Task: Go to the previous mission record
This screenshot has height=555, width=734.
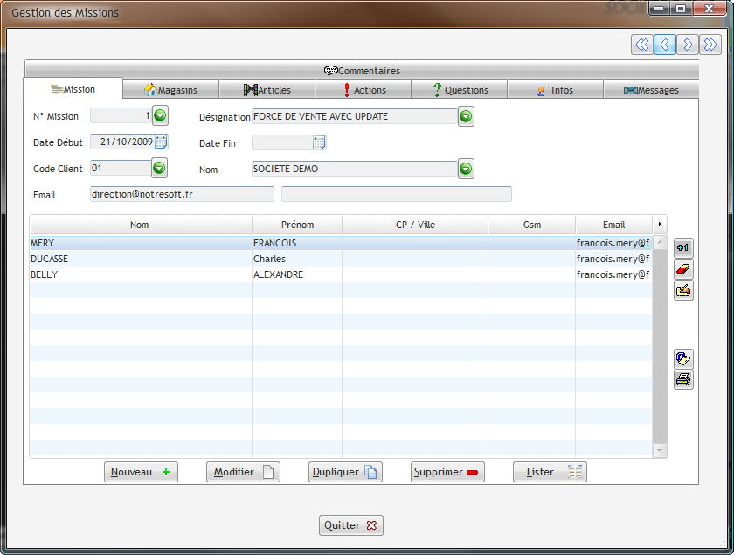Action: 665,44
